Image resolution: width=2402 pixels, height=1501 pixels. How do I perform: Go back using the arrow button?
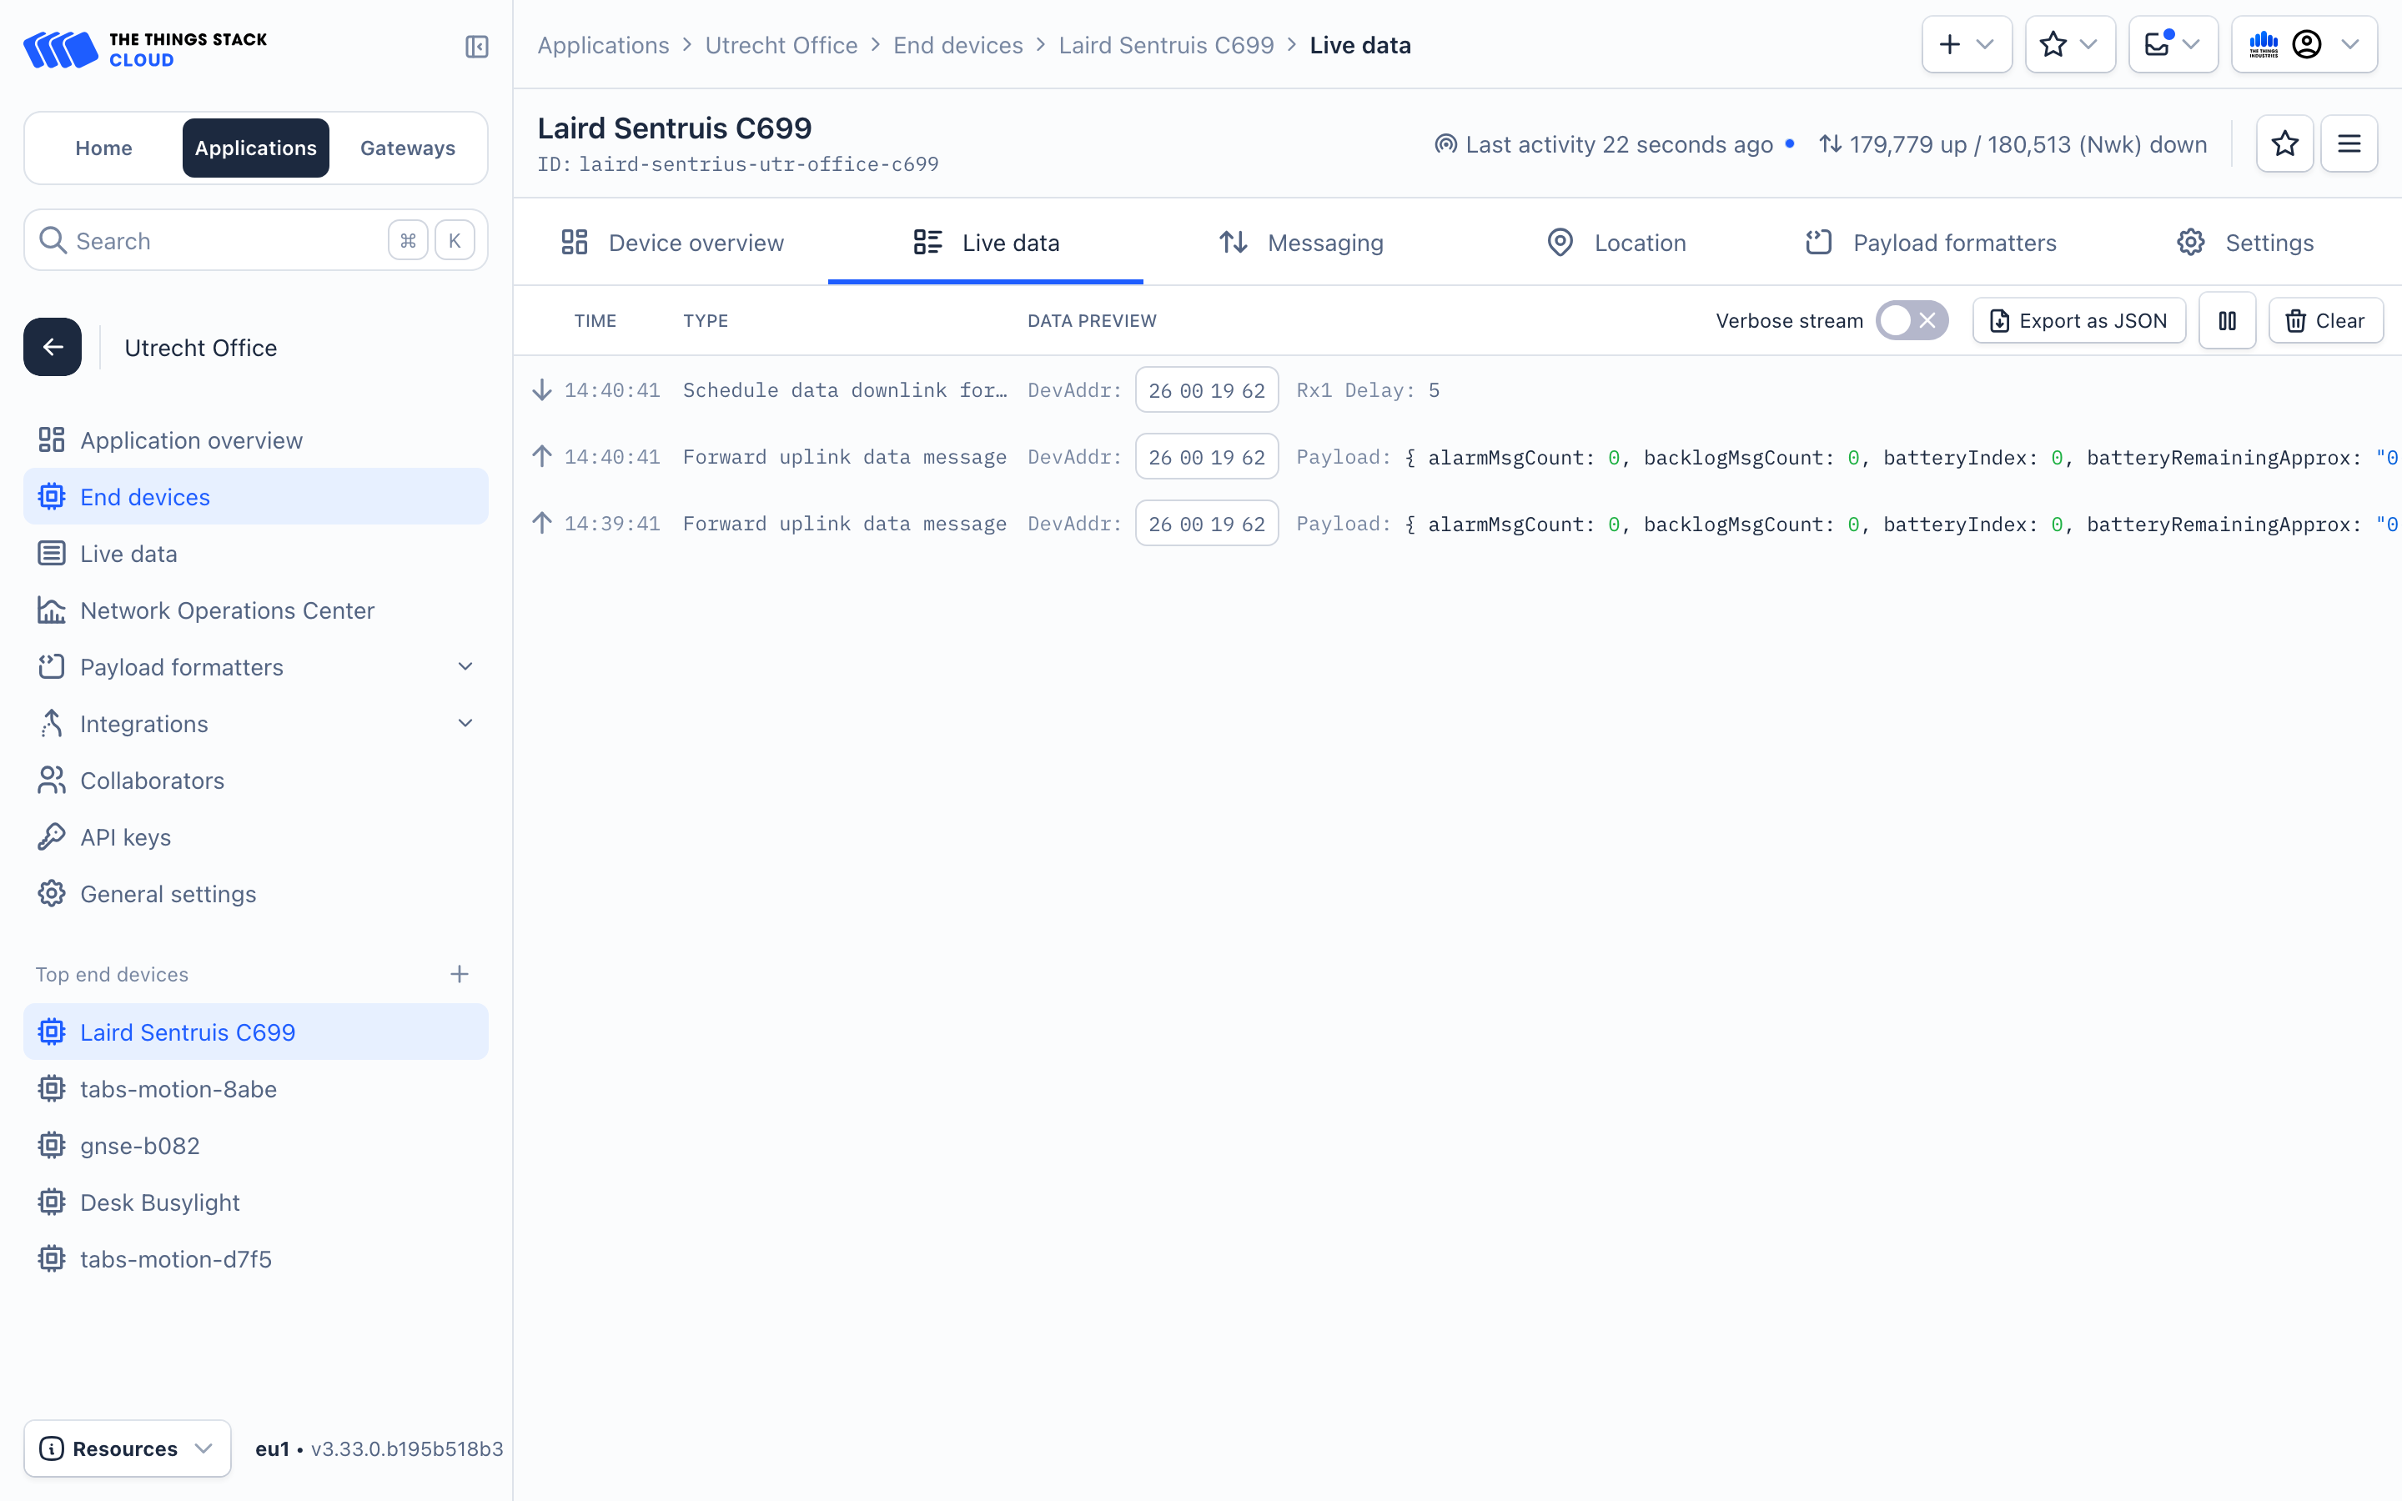click(53, 346)
